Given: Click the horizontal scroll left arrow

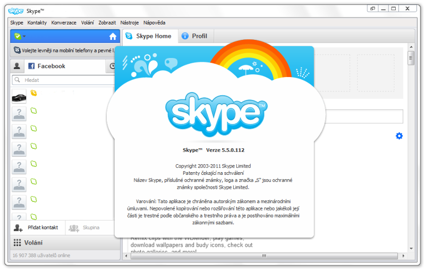Looking at the screenshot, I should coord(126,256).
